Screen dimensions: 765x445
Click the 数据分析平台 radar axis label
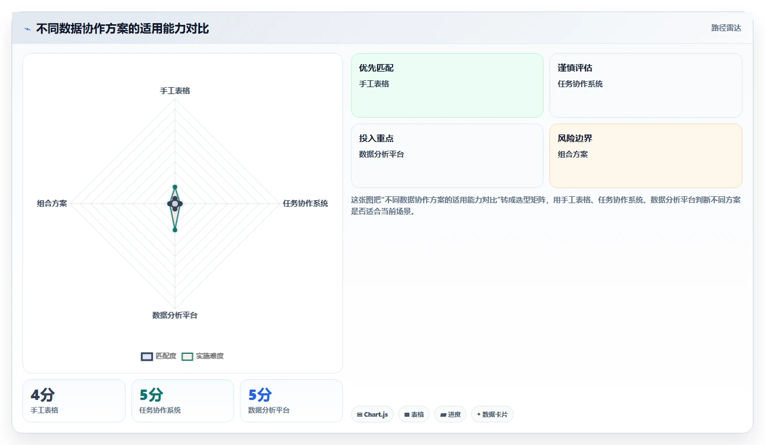175,315
